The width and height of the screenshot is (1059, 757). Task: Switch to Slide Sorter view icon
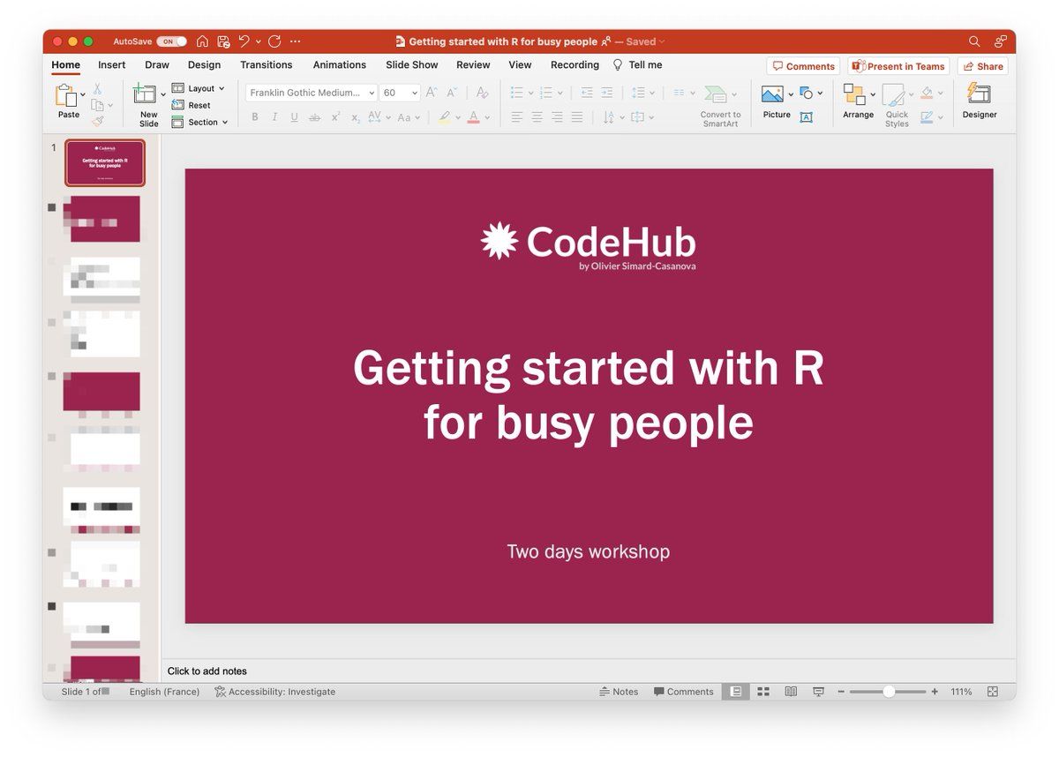click(x=763, y=692)
